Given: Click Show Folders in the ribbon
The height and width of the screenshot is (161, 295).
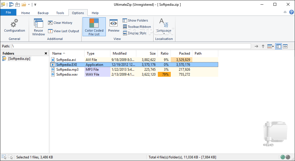Looking at the screenshot, I should tap(135, 20).
